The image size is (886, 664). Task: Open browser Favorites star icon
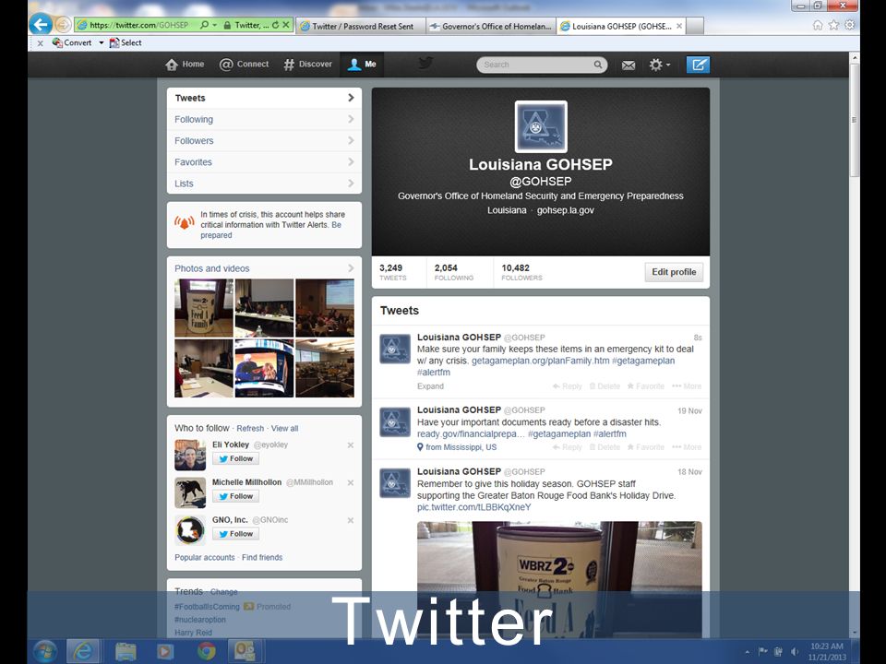tap(833, 25)
